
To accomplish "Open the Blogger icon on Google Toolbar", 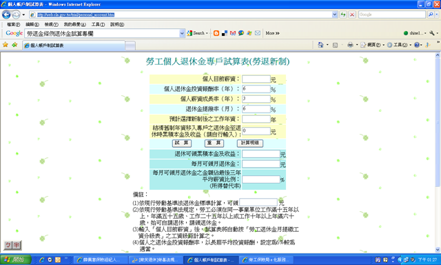I will (x=216, y=33).
